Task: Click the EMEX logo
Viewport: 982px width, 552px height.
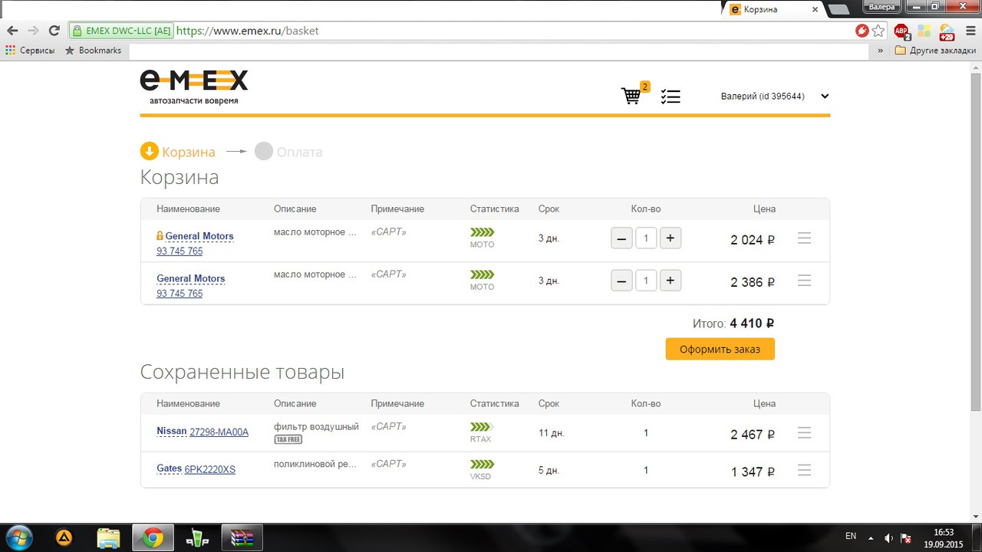Action: coord(194,87)
